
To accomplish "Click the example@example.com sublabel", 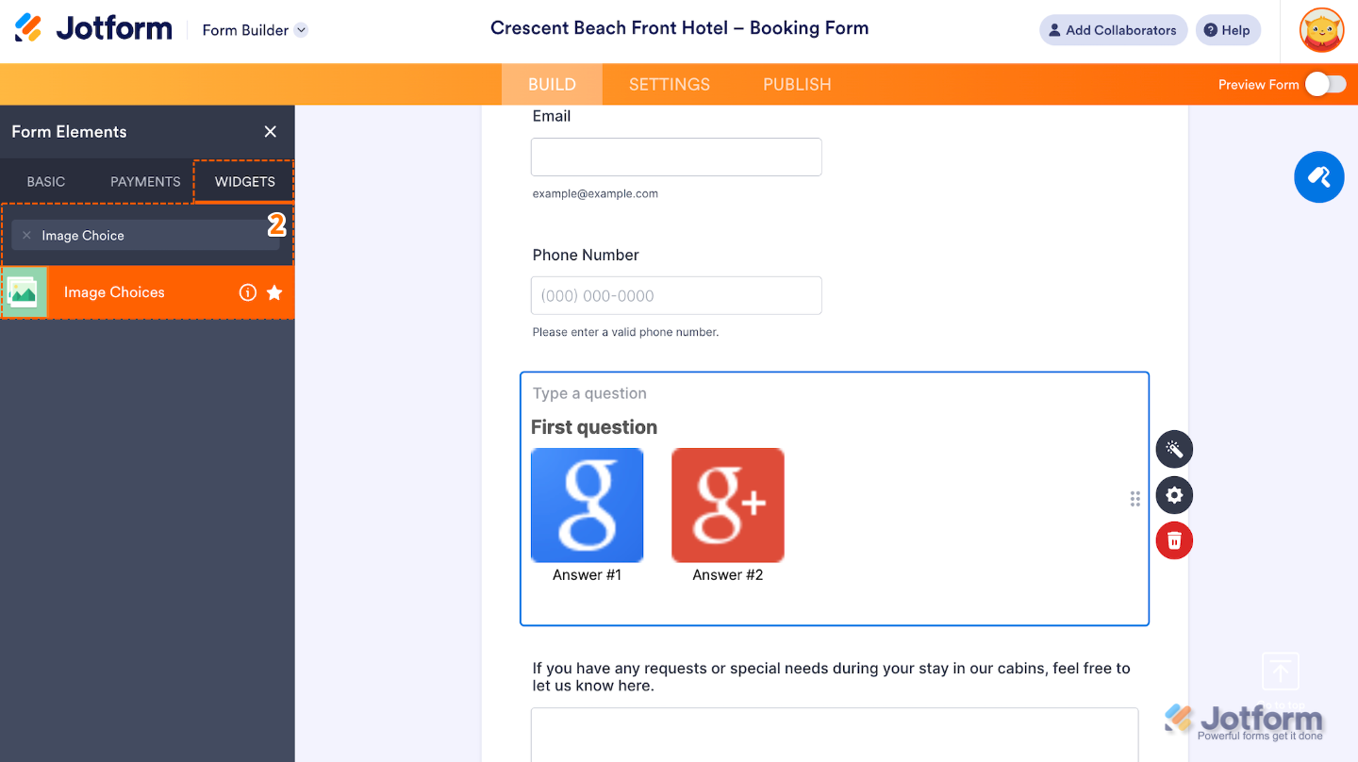I will tap(595, 193).
